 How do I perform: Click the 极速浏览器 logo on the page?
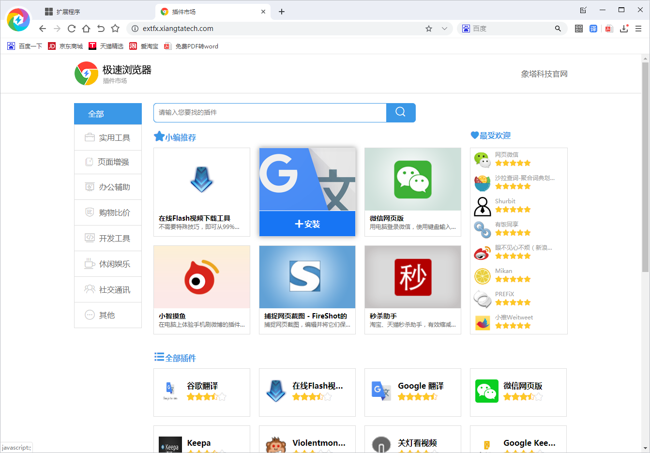point(113,74)
